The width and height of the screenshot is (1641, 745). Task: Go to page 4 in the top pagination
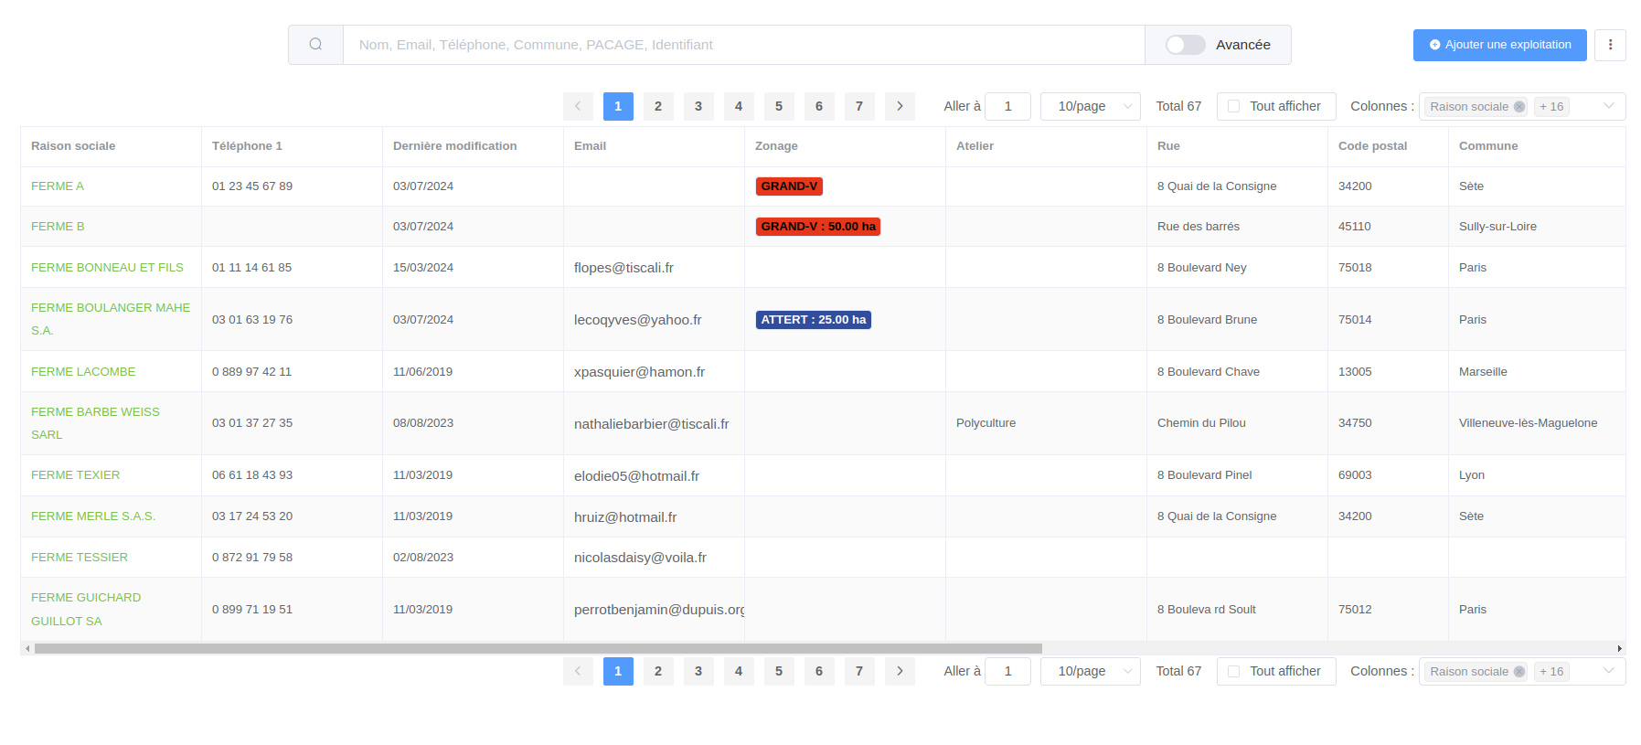coord(739,106)
